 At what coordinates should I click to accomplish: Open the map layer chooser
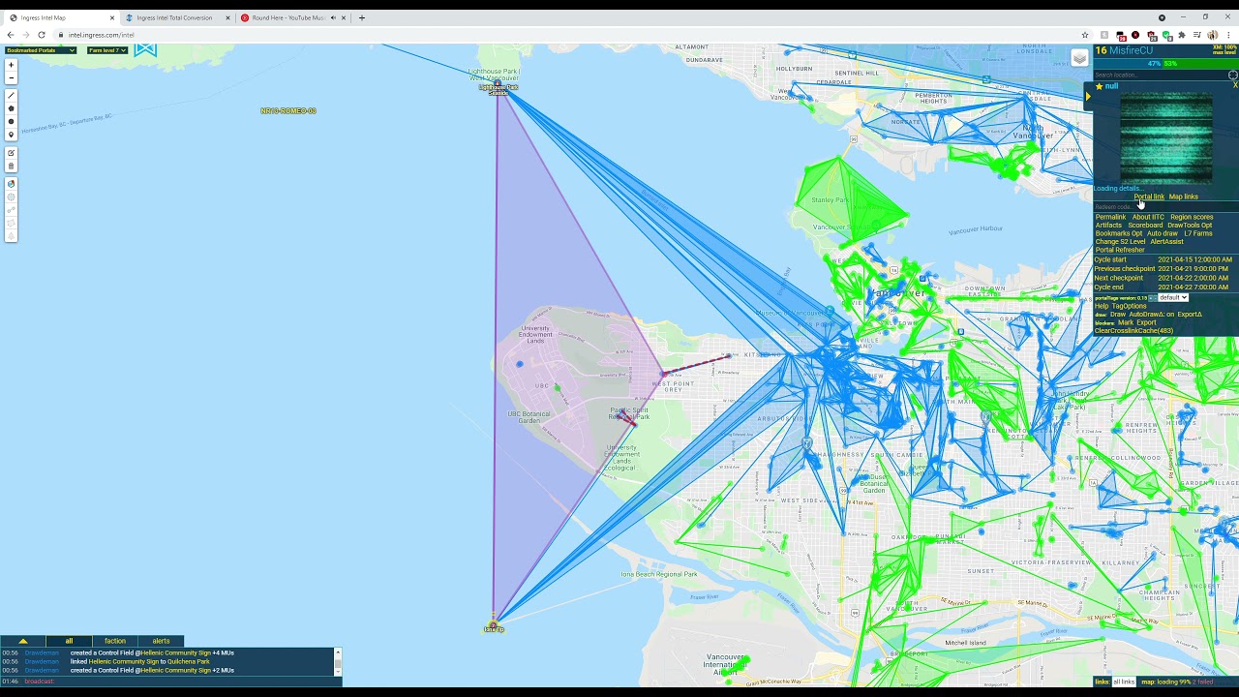(x=1079, y=58)
